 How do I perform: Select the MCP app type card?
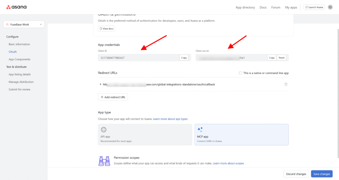[x=241, y=134]
